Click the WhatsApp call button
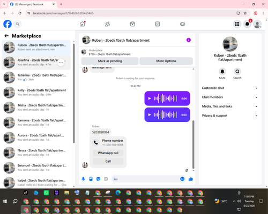The image size is (268, 214). click(x=108, y=153)
